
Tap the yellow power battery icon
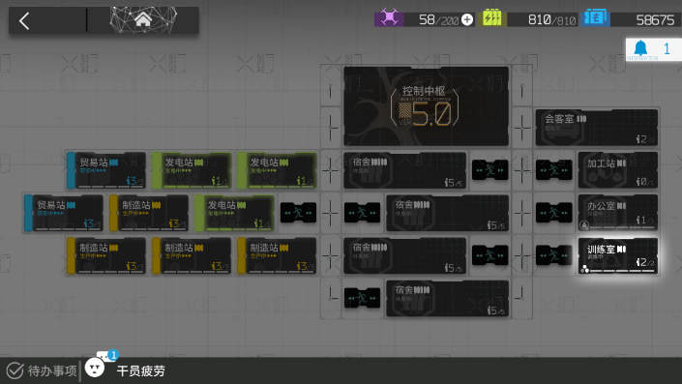point(492,18)
